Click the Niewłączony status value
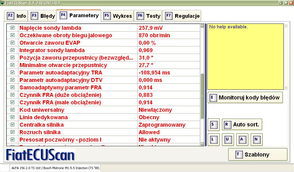 pyautogui.click(x=169, y=110)
